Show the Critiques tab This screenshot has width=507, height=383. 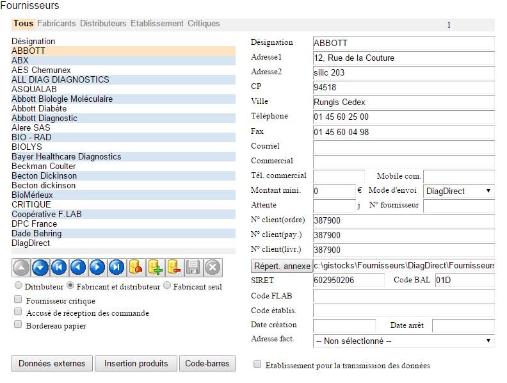(204, 24)
